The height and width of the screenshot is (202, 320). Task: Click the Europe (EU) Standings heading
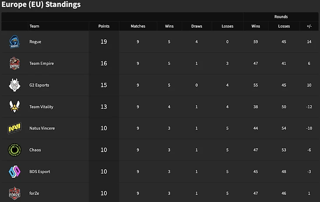coord(40,5)
